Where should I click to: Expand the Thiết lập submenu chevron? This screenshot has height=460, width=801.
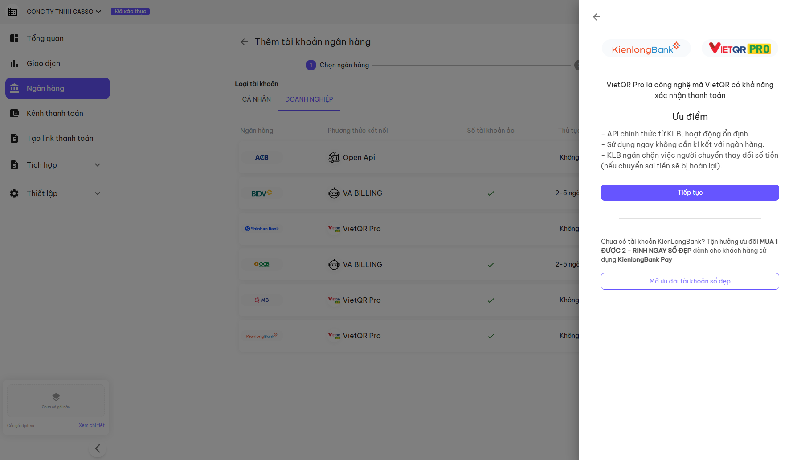point(98,193)
